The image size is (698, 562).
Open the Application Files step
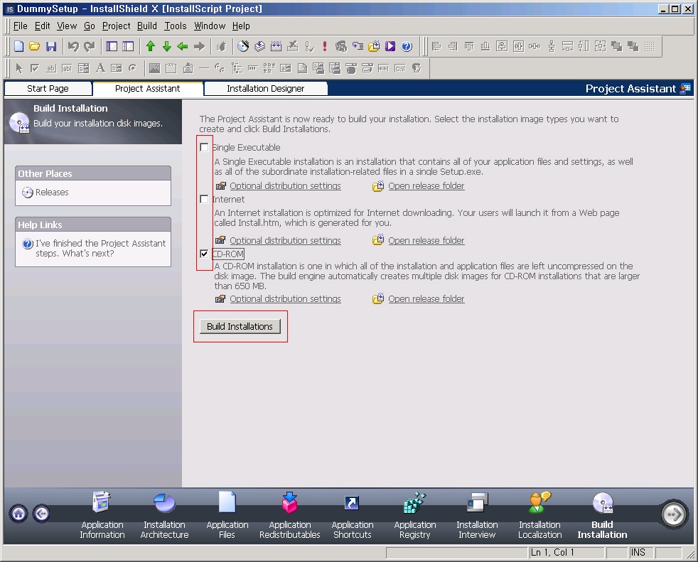point(227,515)
